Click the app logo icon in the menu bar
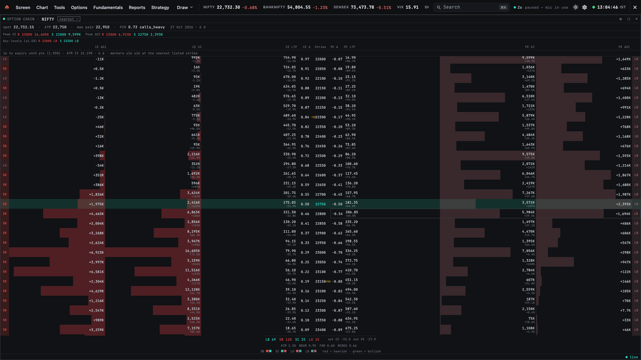The image size is (641, 360). point(7,7)
